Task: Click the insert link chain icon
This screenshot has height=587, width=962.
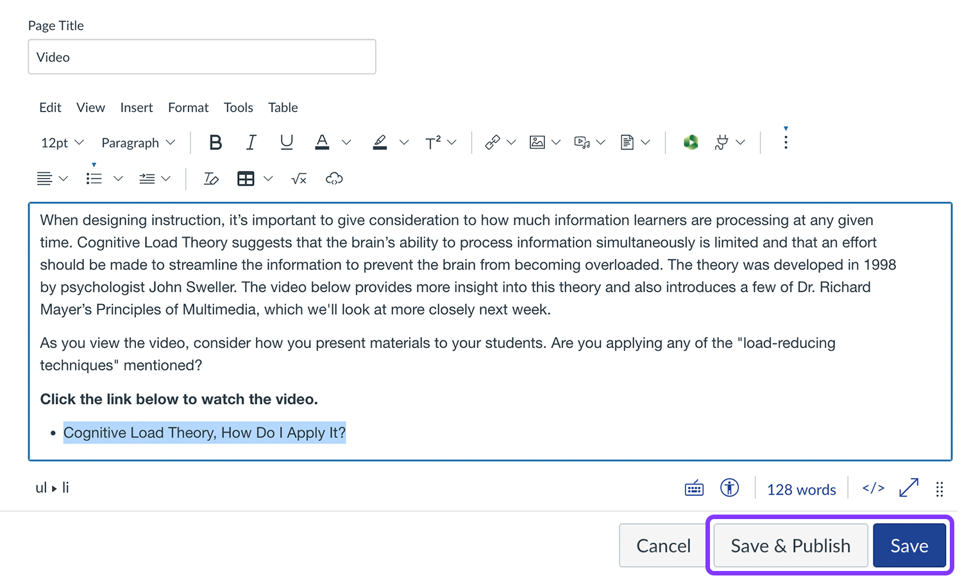Action: pyautogui.click(x=493, y=142)
